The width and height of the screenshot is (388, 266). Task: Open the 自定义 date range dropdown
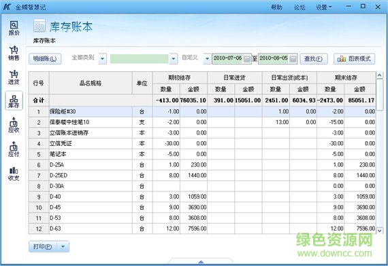point(208,59)
